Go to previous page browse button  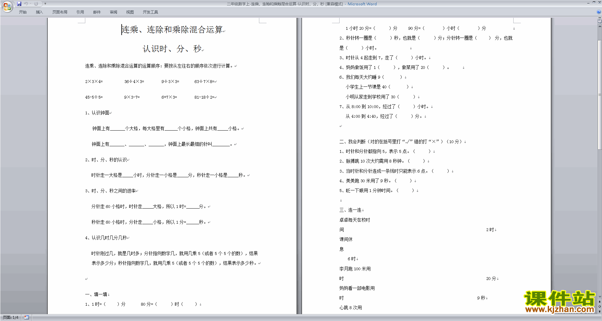[599, 302]
